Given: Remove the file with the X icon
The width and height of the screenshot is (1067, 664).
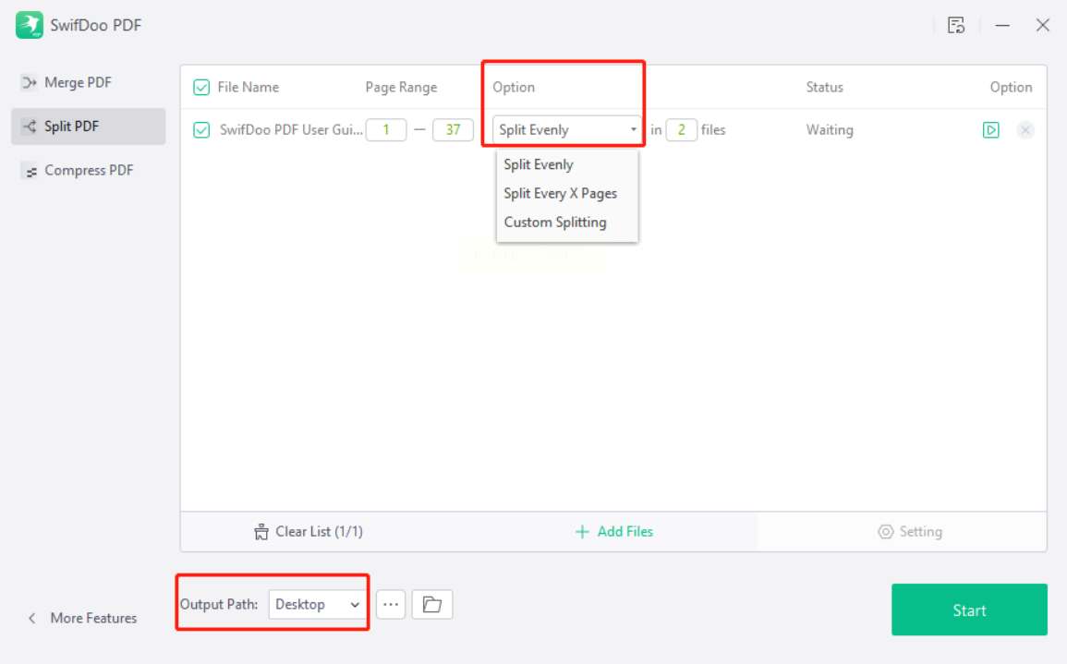Looking at the screenshot, I should (1025, 130).
